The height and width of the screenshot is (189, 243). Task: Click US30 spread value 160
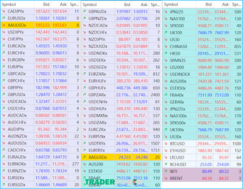click(x=238, y=40)
